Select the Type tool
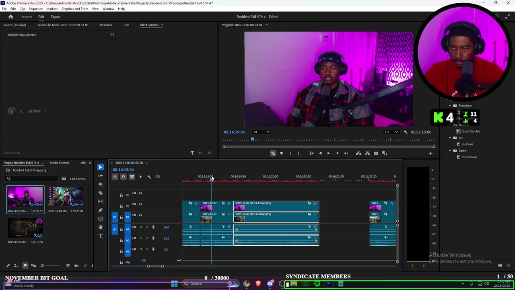The image size is (515, 290). [x=101, y=236]
